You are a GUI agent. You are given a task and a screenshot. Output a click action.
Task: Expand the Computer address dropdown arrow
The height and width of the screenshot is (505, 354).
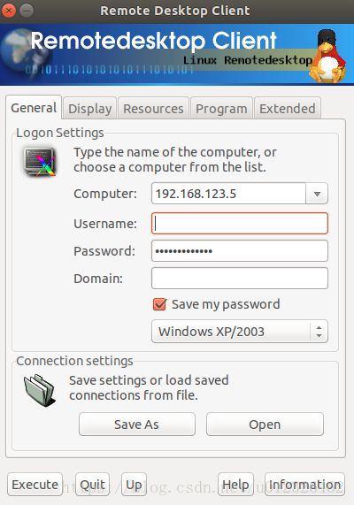coord(317,194)
